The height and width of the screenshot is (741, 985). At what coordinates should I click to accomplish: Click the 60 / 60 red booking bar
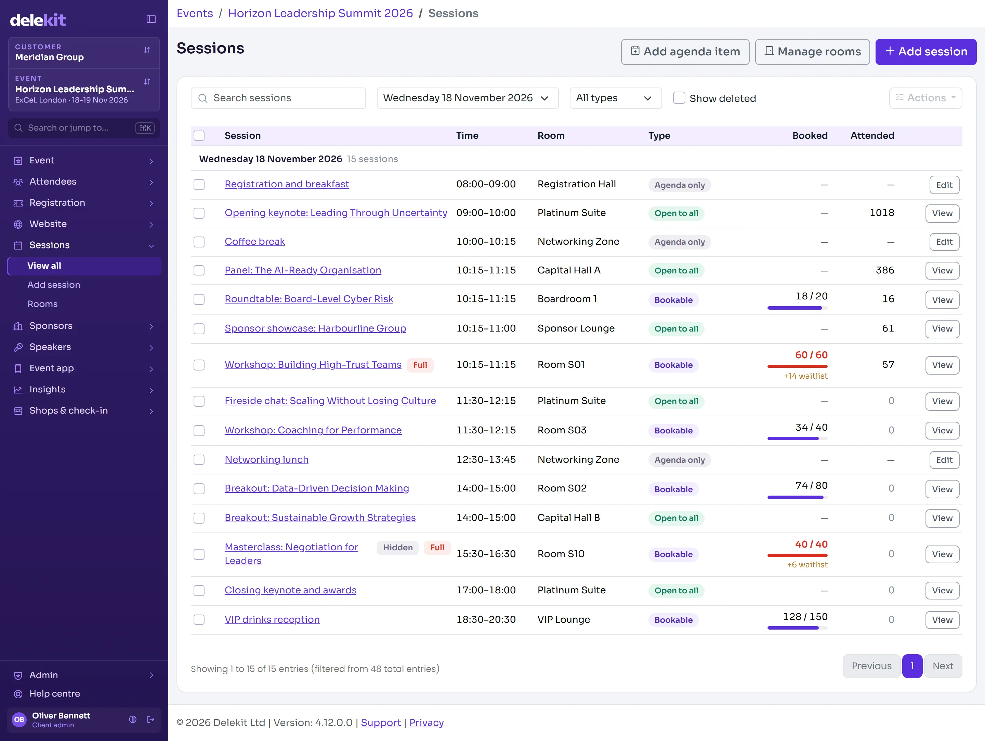[x=797, y=366]
